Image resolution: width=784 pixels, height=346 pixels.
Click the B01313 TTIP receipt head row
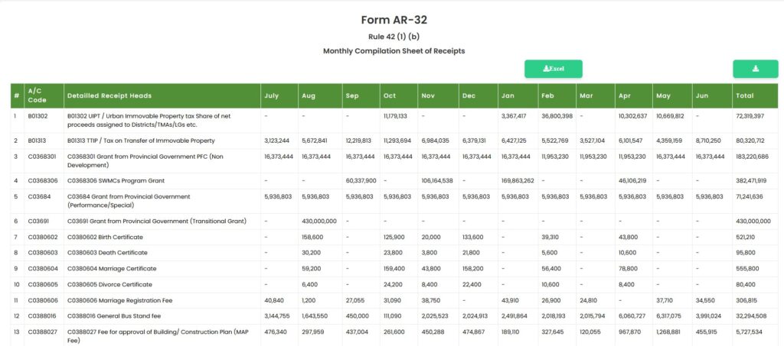click(394, 141)
